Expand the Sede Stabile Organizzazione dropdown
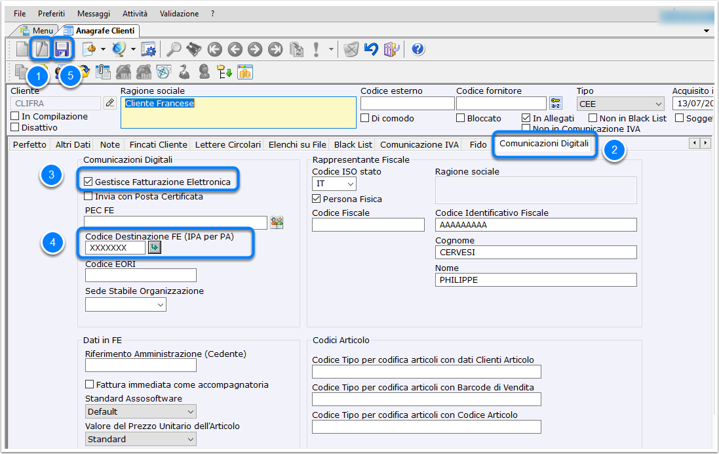The image size is (719, 454). coord(126,304)
